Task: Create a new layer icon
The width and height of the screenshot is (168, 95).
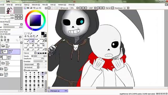Action: point(2,37)
